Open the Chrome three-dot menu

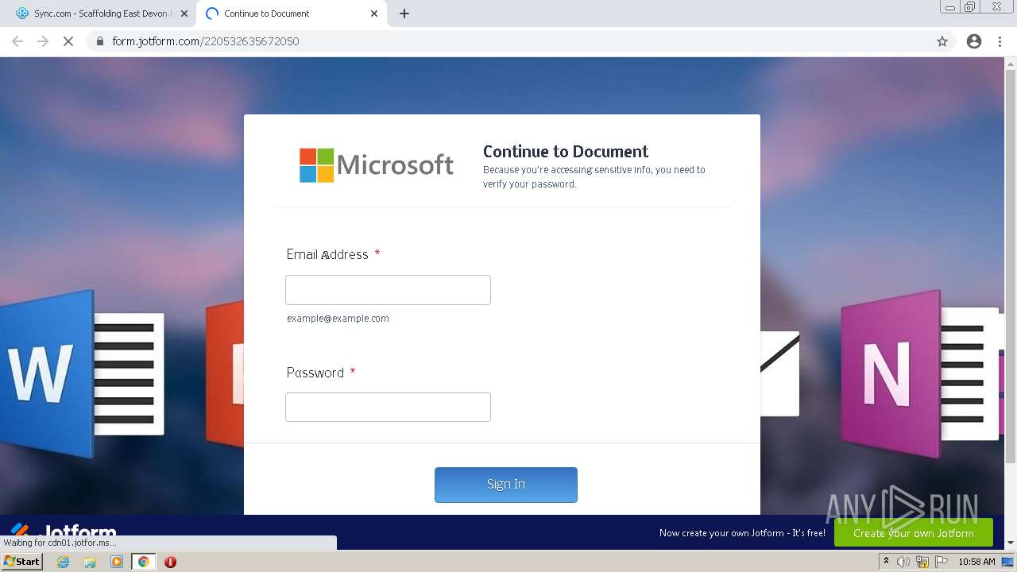(1000, 41)
